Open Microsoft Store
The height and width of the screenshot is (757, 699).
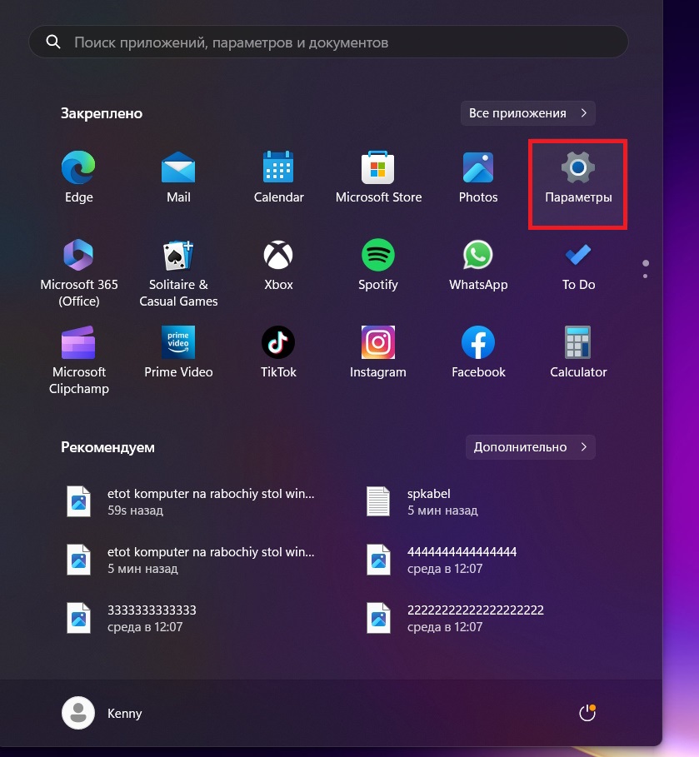point(378,177)
